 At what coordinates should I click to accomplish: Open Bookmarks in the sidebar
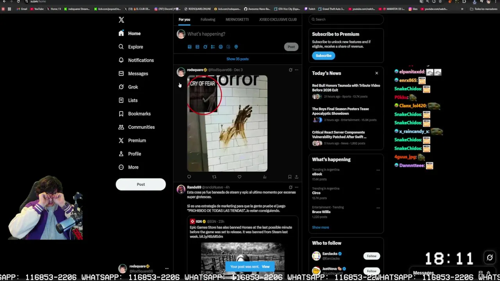point(134,114)
